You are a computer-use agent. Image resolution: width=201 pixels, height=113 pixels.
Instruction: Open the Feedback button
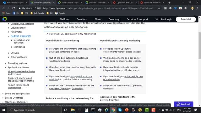pos(183,104)
